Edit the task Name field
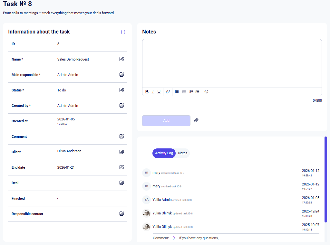Image resolution: width=330 pixels, height=245 pixels. (x=121, y=59)
